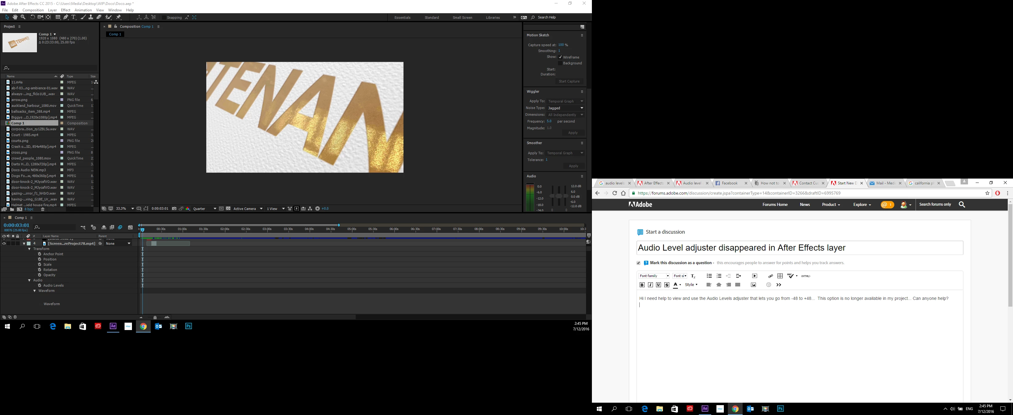Select the Pen tool in After Effects
Image resolution: width=1013 pixels, height=415 pixels.
(66, 17)
